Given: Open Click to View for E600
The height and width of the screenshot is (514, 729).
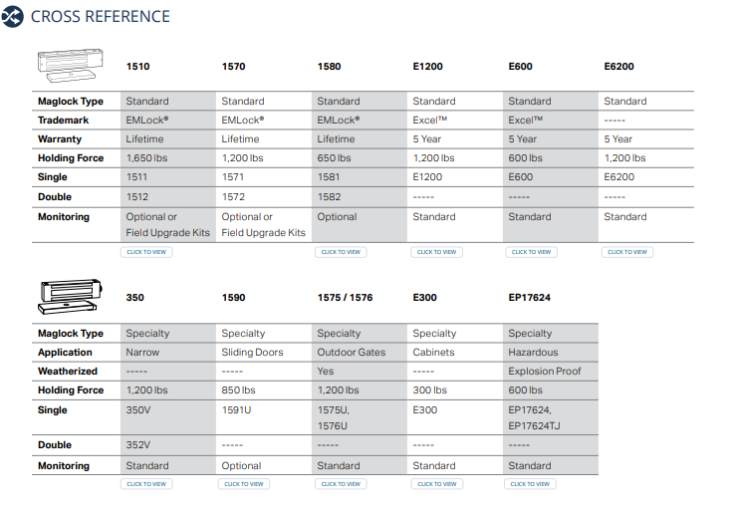Looking at the screenshot, I should (532, 252).
